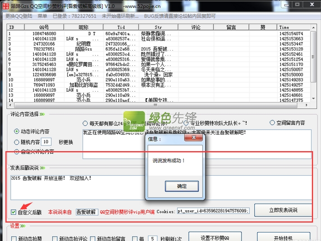
Task: Enable 新动态抢评论 checkbox
Action: pos(55,239)
